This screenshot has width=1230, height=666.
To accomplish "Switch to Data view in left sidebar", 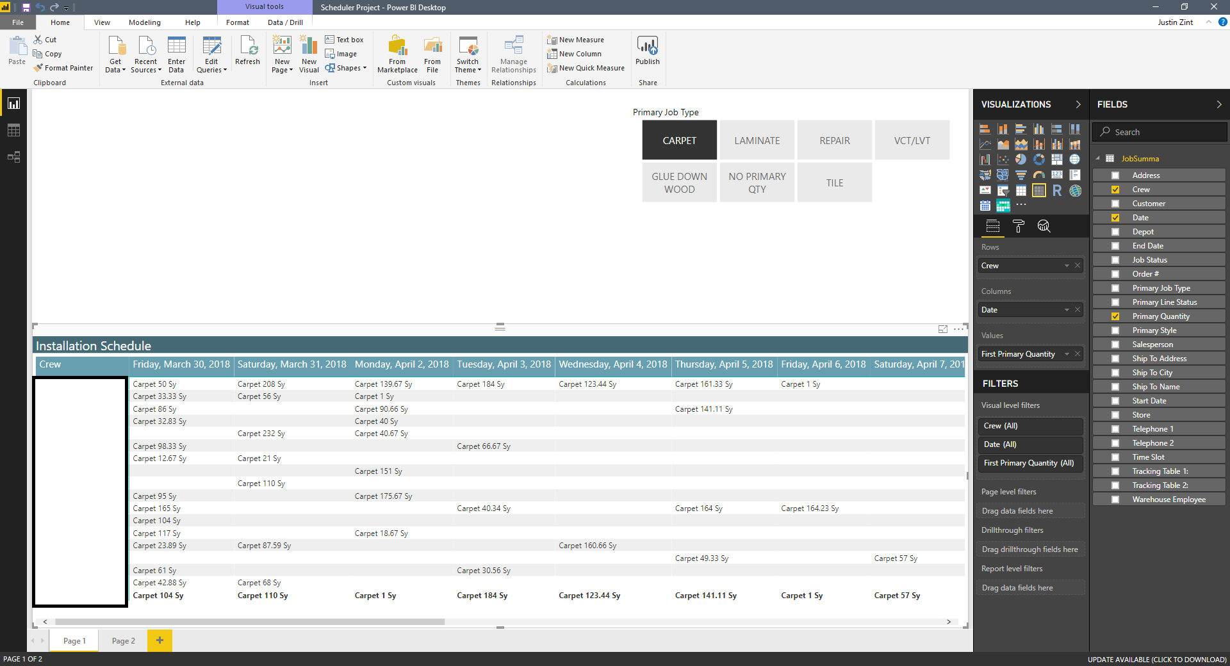I will pos(13,130).
